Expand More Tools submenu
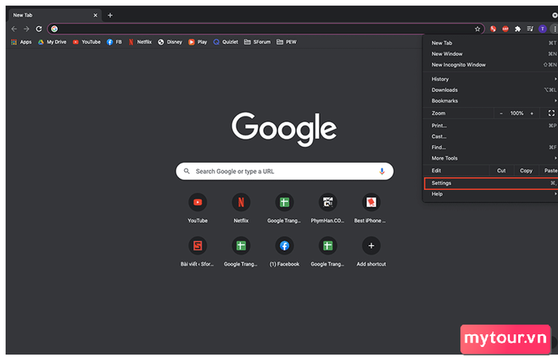Image resolution: width=558 pixels, height=363 pixels. [x=490, y=158]
